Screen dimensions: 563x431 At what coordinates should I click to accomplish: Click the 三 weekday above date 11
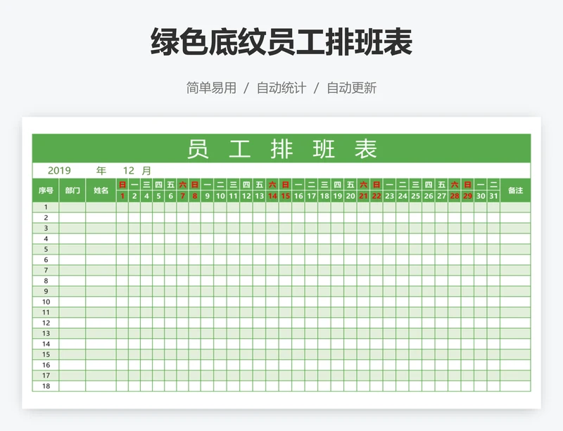coord(234,184)
